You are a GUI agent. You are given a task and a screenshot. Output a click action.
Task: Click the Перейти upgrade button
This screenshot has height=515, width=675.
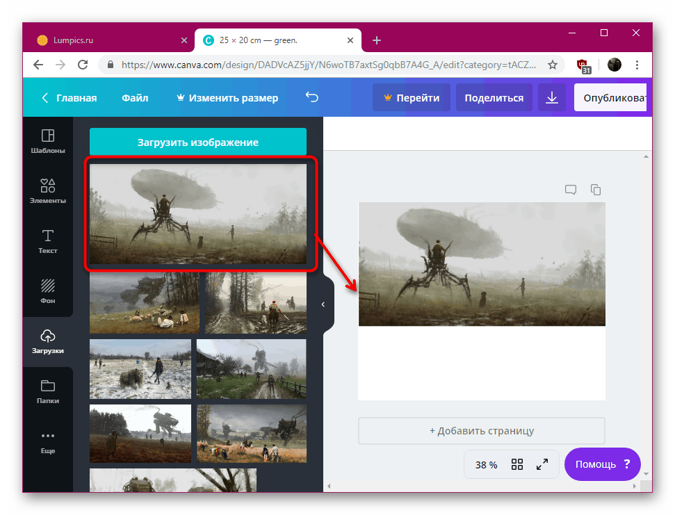412,98
